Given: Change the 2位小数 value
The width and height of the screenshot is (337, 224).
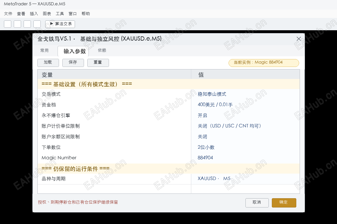Looking at the screenshot, I should pyautogui.click(x=206, y=148).
